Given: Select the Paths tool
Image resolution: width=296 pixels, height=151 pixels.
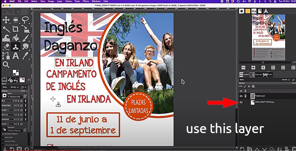Looking at the screenshot, I should click(x=6, y=56).
